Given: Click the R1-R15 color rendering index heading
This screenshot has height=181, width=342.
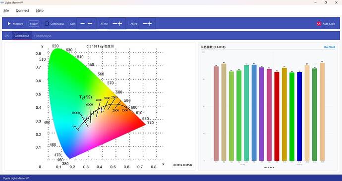Looking at the screenshot, I should 213,47.
